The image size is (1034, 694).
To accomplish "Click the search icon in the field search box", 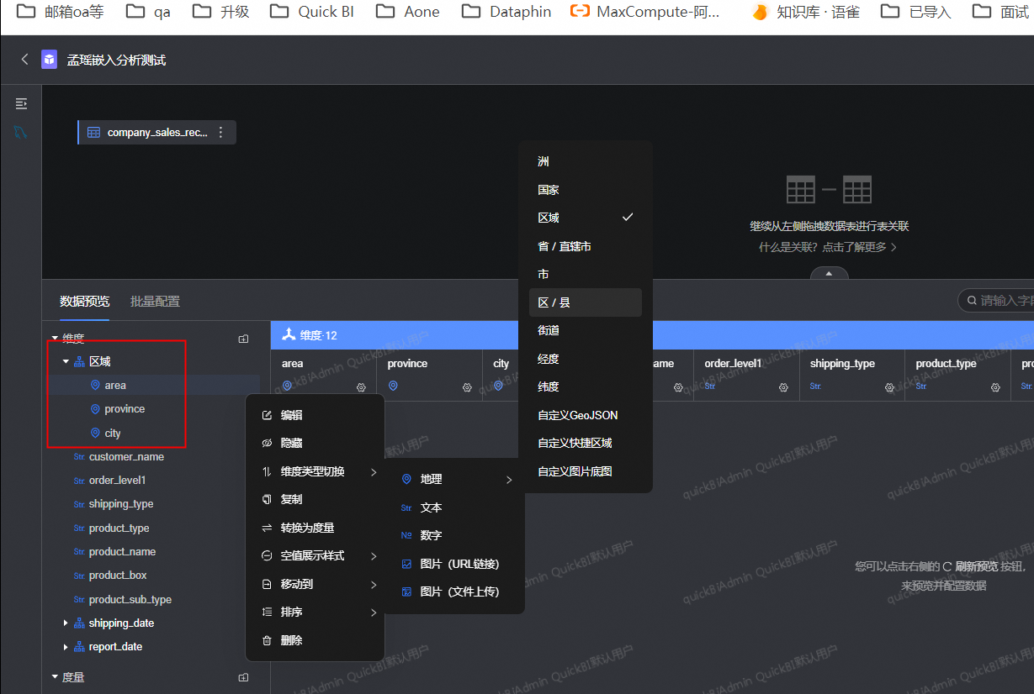I will 973,300.
